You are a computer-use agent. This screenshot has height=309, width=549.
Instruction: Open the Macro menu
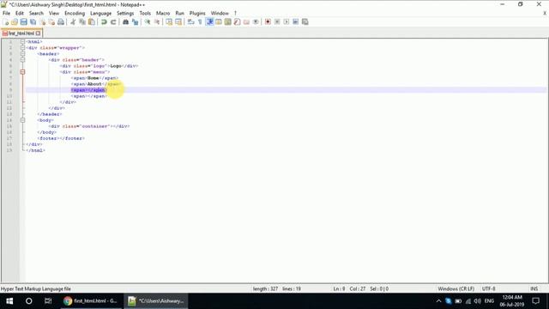163,14
